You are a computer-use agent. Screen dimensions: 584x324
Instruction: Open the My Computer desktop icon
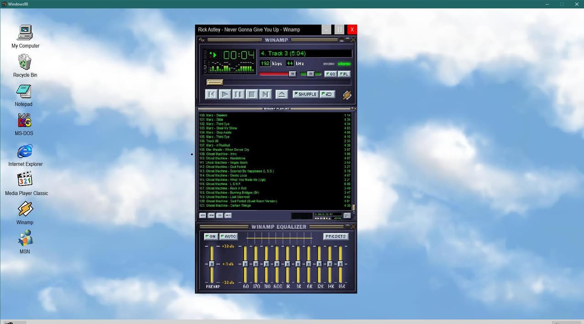25,36
